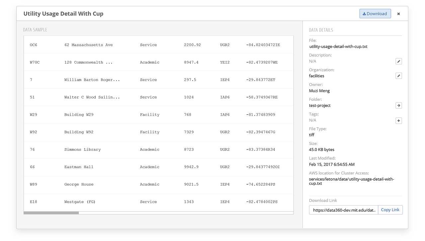425x241 pixels.
Task: Click size value 45.0 KB bytes
Action: 322,150
